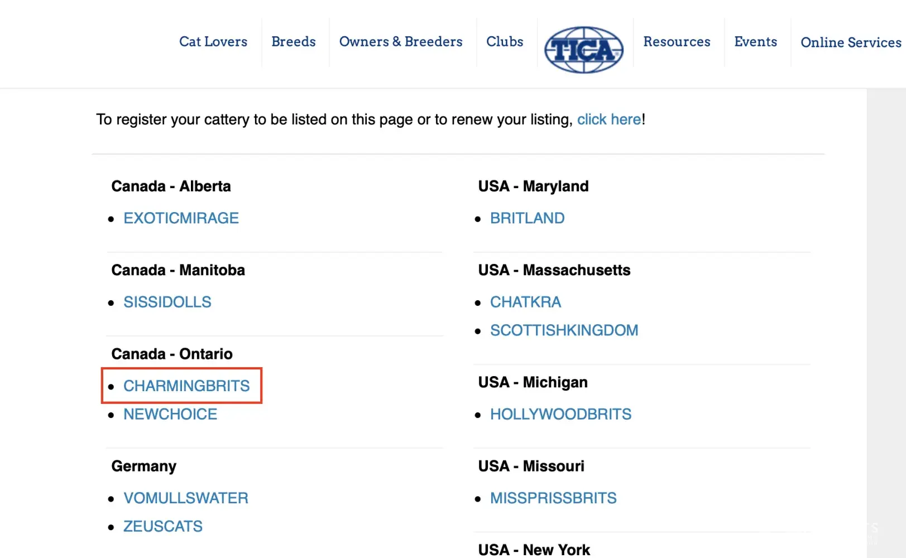Visit the SISSIDOLLS cattery listing
The image size is (906, 558).
click(x=167, y=302)
